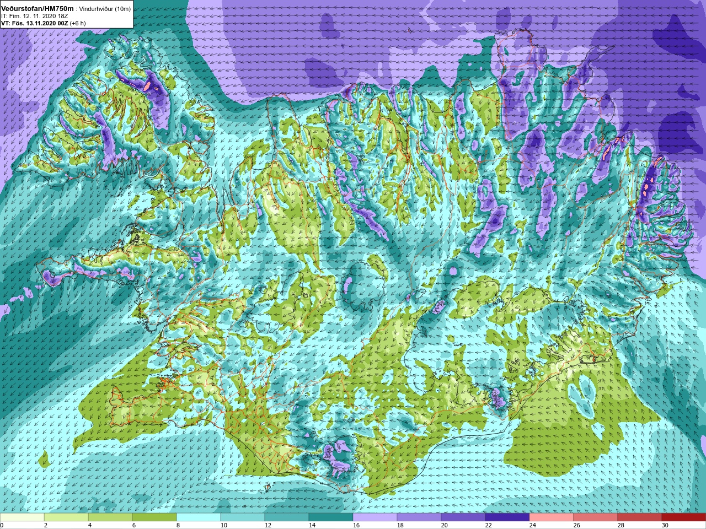Viewport: 706px width, 529px height.
Task: Click the legend value 16
Action: [x=356, y=525]
